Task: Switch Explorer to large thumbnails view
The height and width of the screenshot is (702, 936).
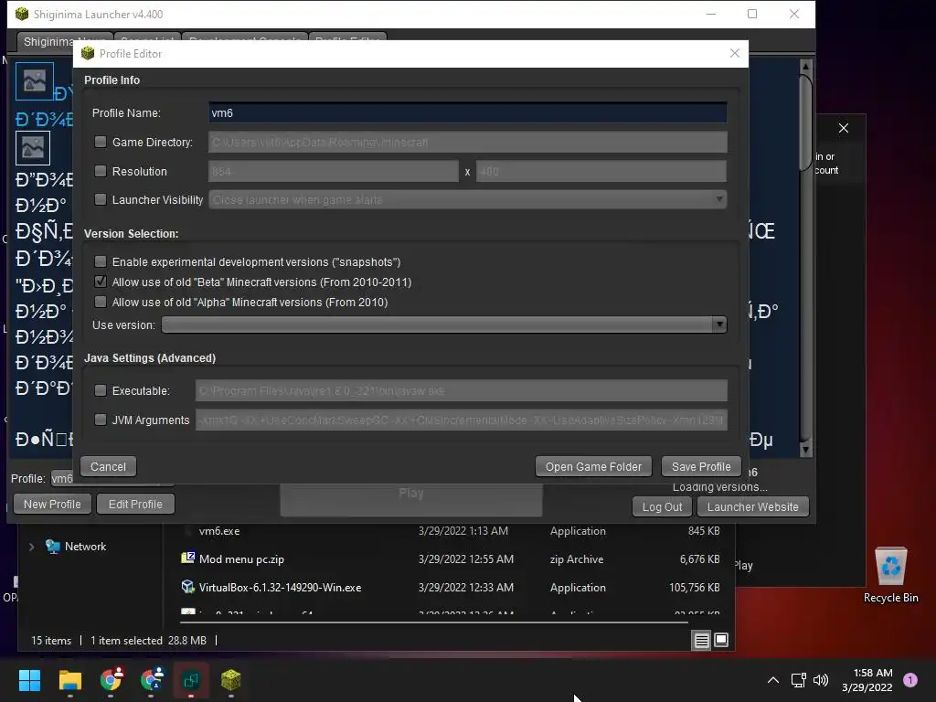Action: click(721, 641)
